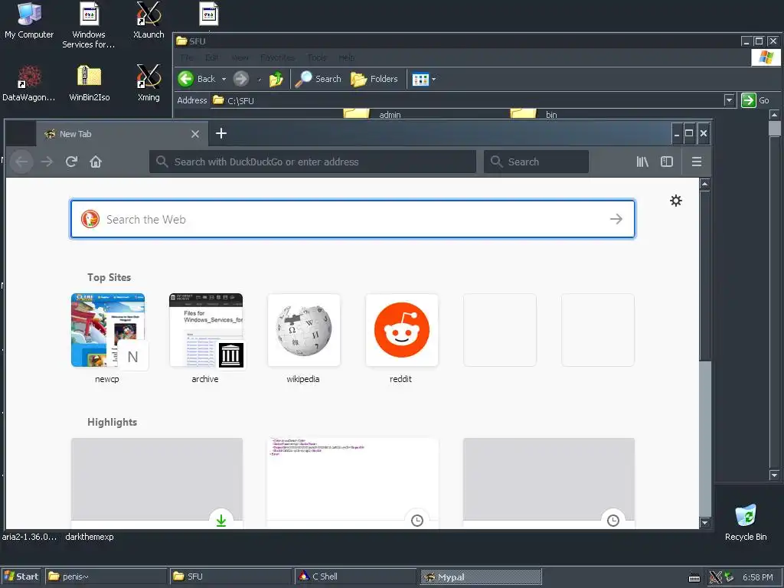Image resolution: width=784 pixels, height=588 pixels.
Task: Switch to Mypal taskbar button
Action: (x=480, y=577)
